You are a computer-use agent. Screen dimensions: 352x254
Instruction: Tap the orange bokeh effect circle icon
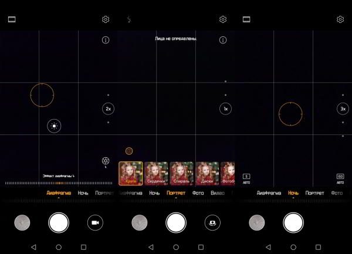(129, 151)
